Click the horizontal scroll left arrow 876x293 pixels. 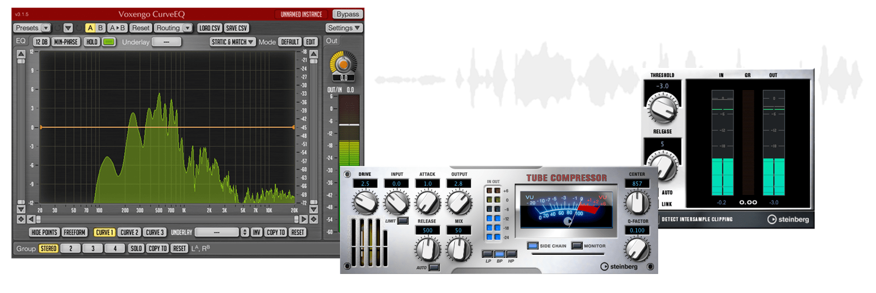(31, 219)
